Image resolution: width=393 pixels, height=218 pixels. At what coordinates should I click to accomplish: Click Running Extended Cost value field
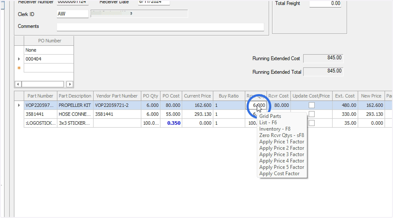[x=324, y=58]
